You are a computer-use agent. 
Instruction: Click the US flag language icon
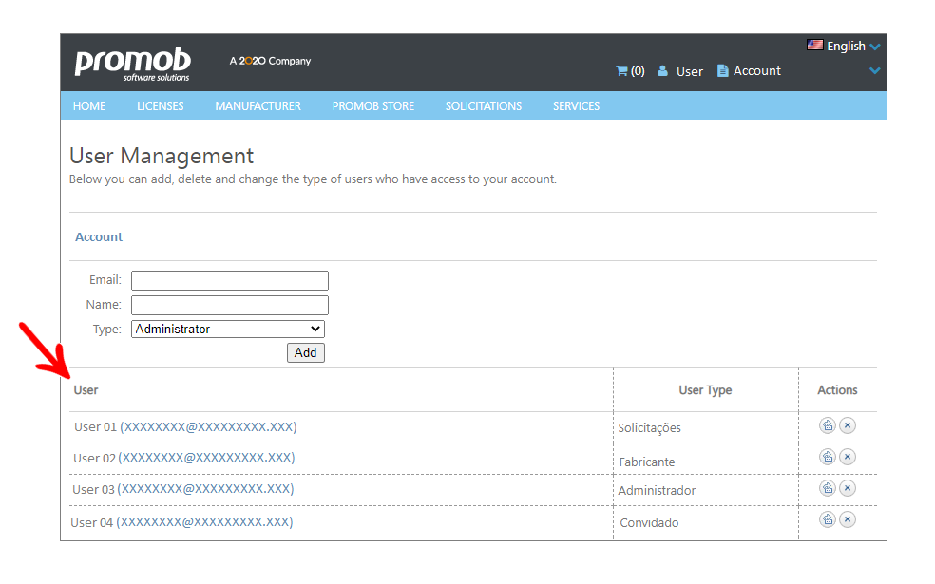point(814,45)
